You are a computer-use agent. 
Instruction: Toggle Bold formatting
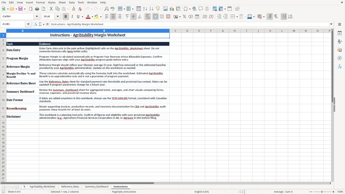(x=66, y=17)
